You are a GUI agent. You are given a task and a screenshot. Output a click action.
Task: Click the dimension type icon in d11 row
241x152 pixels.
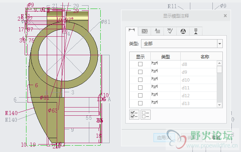pos(155,87)
